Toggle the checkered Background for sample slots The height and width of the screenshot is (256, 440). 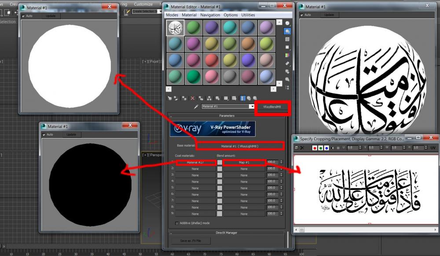click(x=287, y=39)
